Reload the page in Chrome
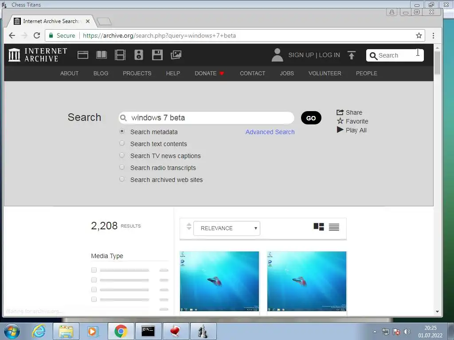Image resolution: width=454 pixels, height=340 pixels. point(37,35)
